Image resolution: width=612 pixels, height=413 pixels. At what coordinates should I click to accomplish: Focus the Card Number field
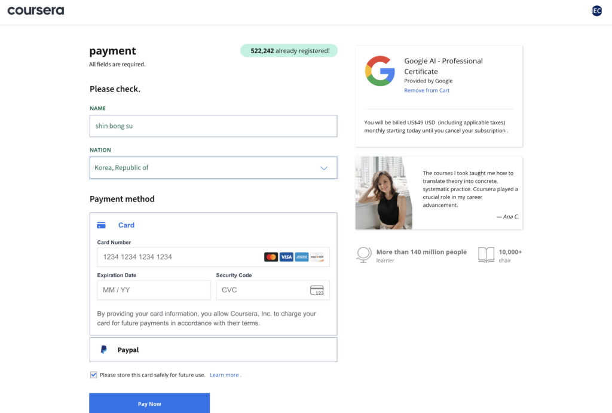213,257
